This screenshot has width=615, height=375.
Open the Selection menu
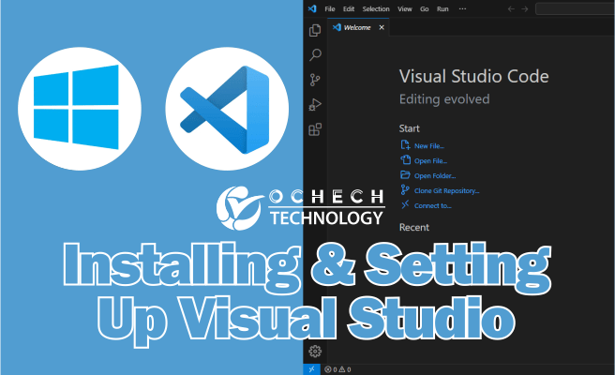coord(376,9)
